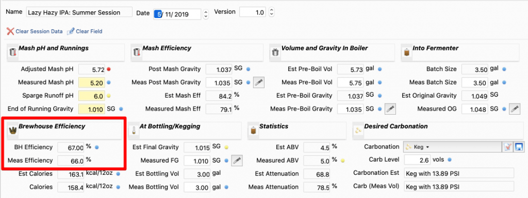The image size is (528, 198).
Task: Click the red indicator dot beside Adjusted Mash pH
Action: click(x=109, y=69)
